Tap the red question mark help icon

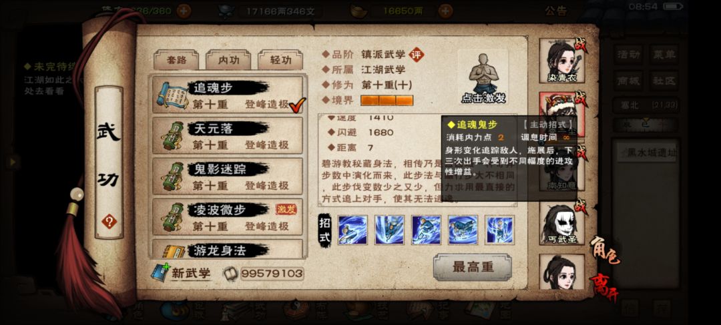[x=109, y=222]
